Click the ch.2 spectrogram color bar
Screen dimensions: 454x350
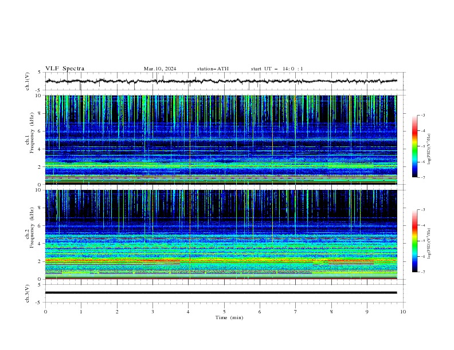[414, 241]
